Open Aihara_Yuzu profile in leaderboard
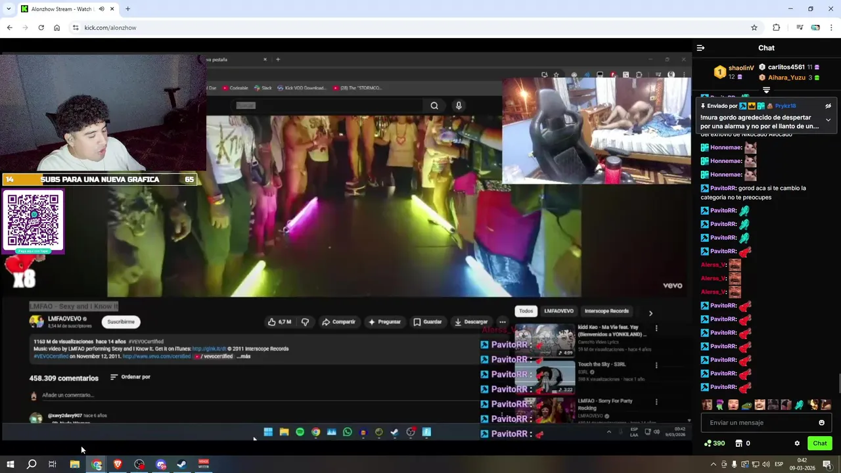This screenshot has width=841, height=473. (x=786, y=78)
